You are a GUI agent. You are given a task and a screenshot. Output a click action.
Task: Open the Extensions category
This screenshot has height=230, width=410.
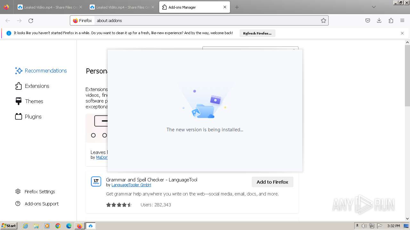pyautogui.click(x=32, y=86)
